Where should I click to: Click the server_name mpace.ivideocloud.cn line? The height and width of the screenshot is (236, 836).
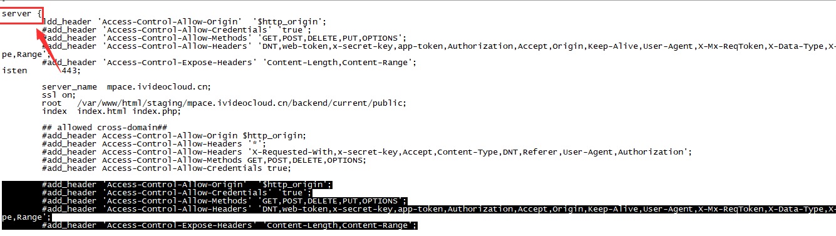[126, 86]
